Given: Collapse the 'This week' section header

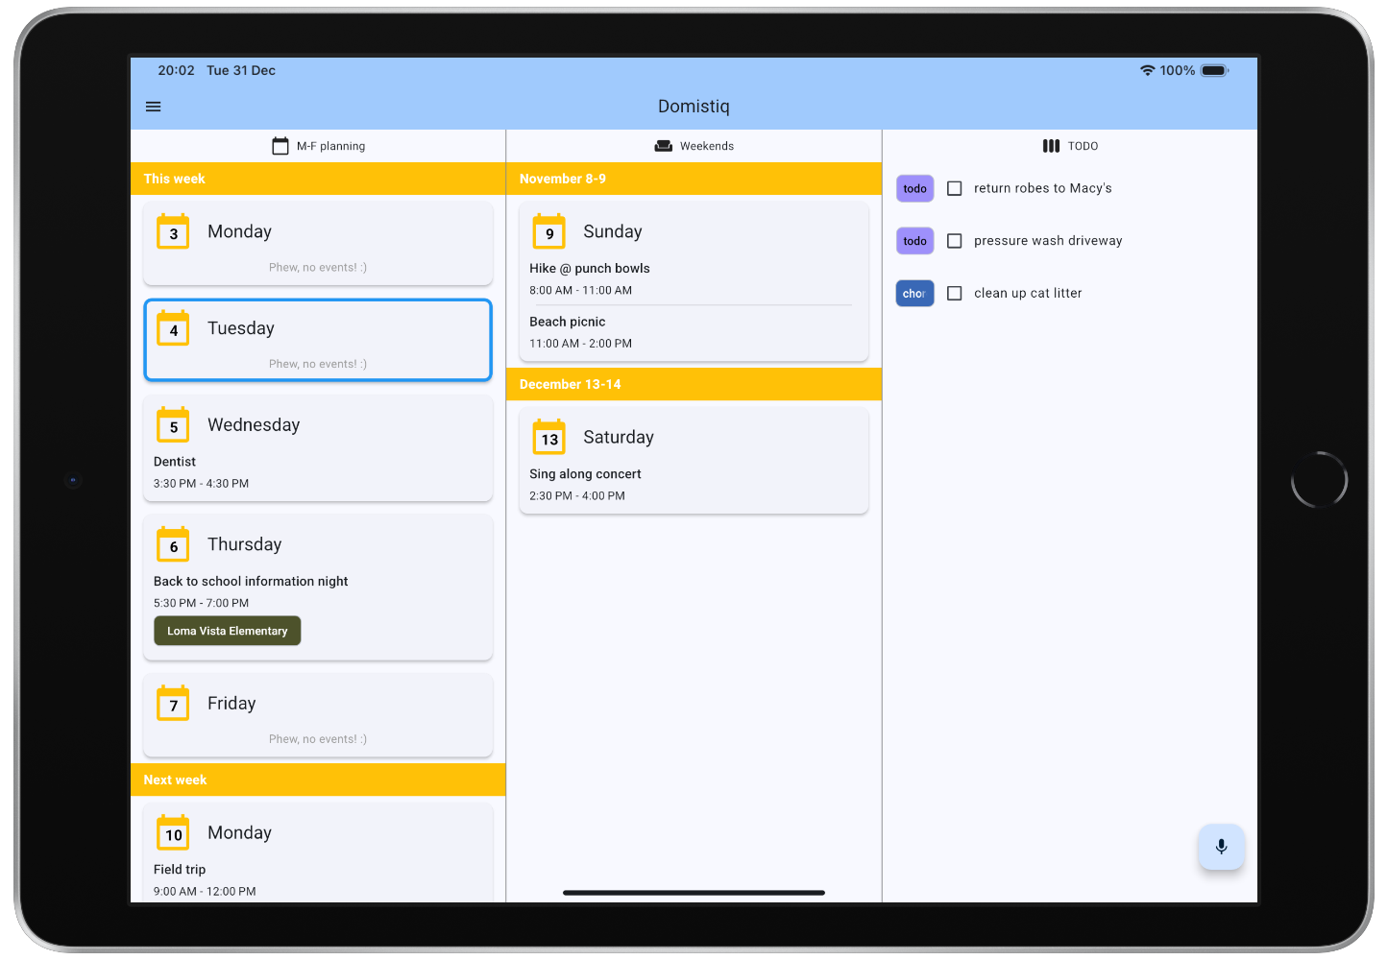Looking at the screenshot, I should click(318, 179).
